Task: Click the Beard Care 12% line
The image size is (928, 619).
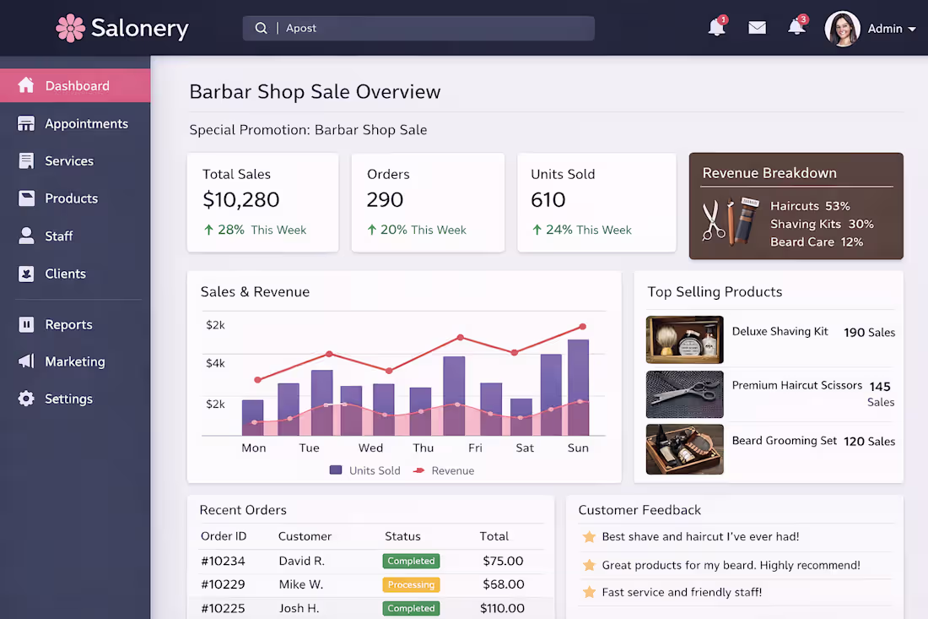Action: pyautogui.click(x=816, y=242)
